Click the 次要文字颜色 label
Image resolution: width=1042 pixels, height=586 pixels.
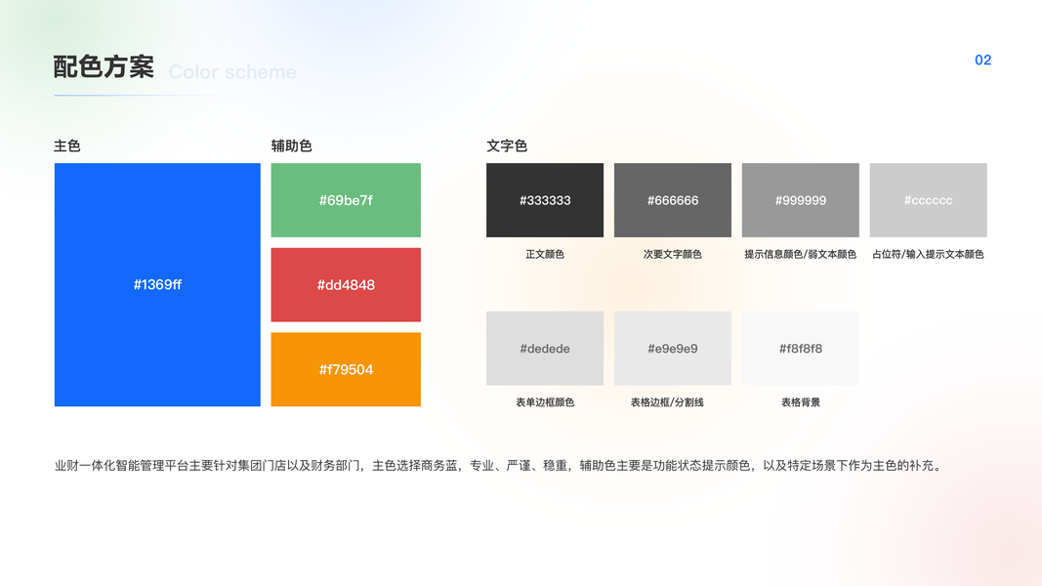click(x=673, y=254)
